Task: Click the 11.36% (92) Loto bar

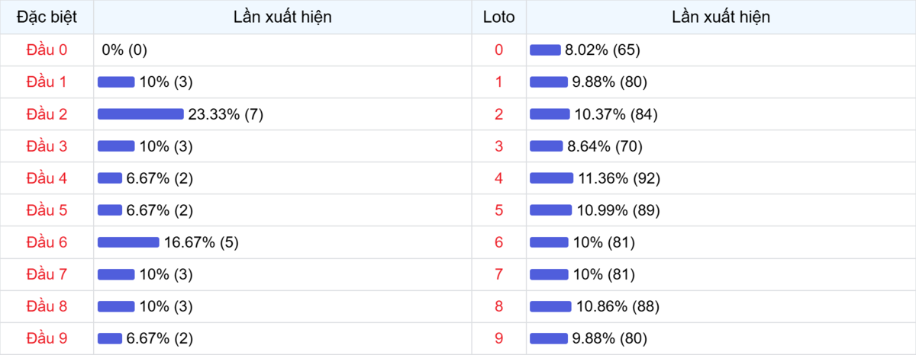Action: [551, 178]
